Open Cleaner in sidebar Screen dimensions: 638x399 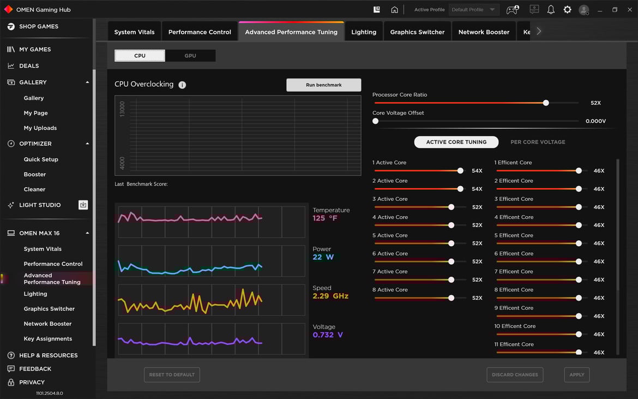coord(34,189)
